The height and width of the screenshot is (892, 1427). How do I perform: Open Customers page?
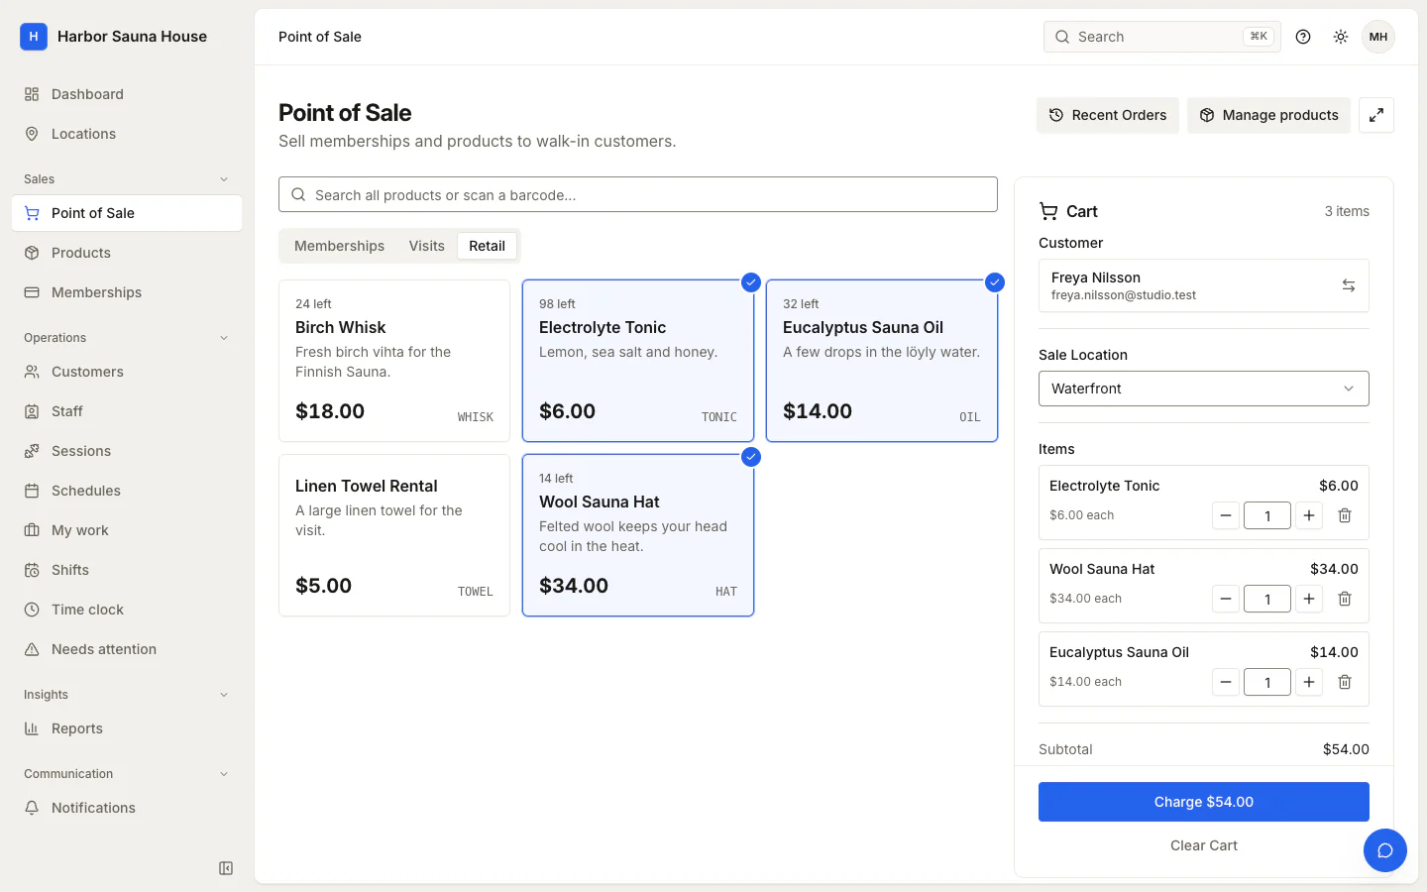pos(127,372)
